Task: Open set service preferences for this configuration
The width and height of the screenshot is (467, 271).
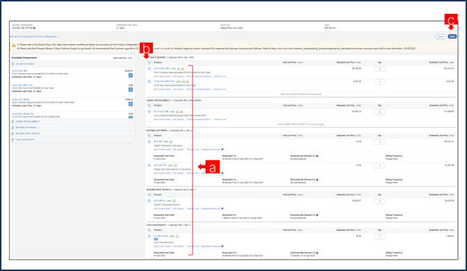Action: 34,37
